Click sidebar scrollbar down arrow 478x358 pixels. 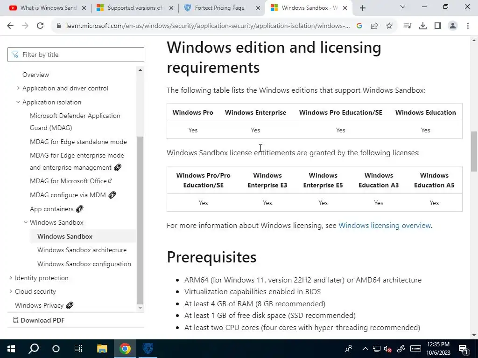coord(140,308)
